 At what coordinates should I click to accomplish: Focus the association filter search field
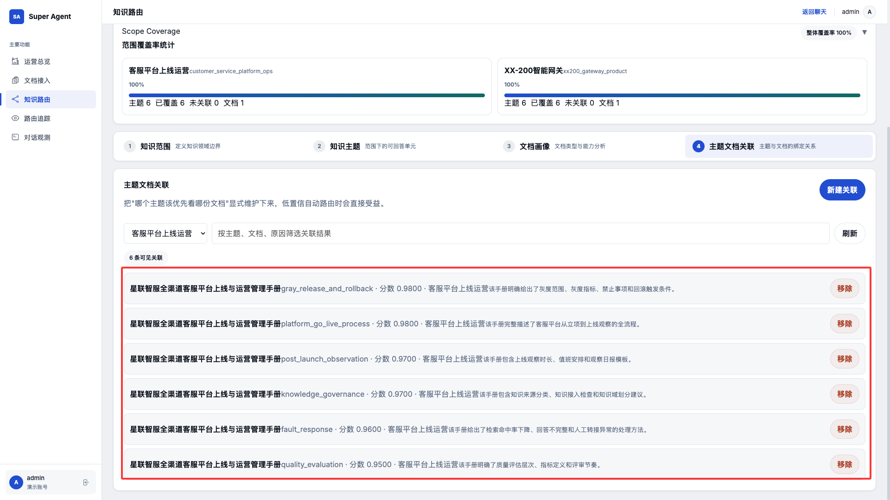(x=520, y=233)
